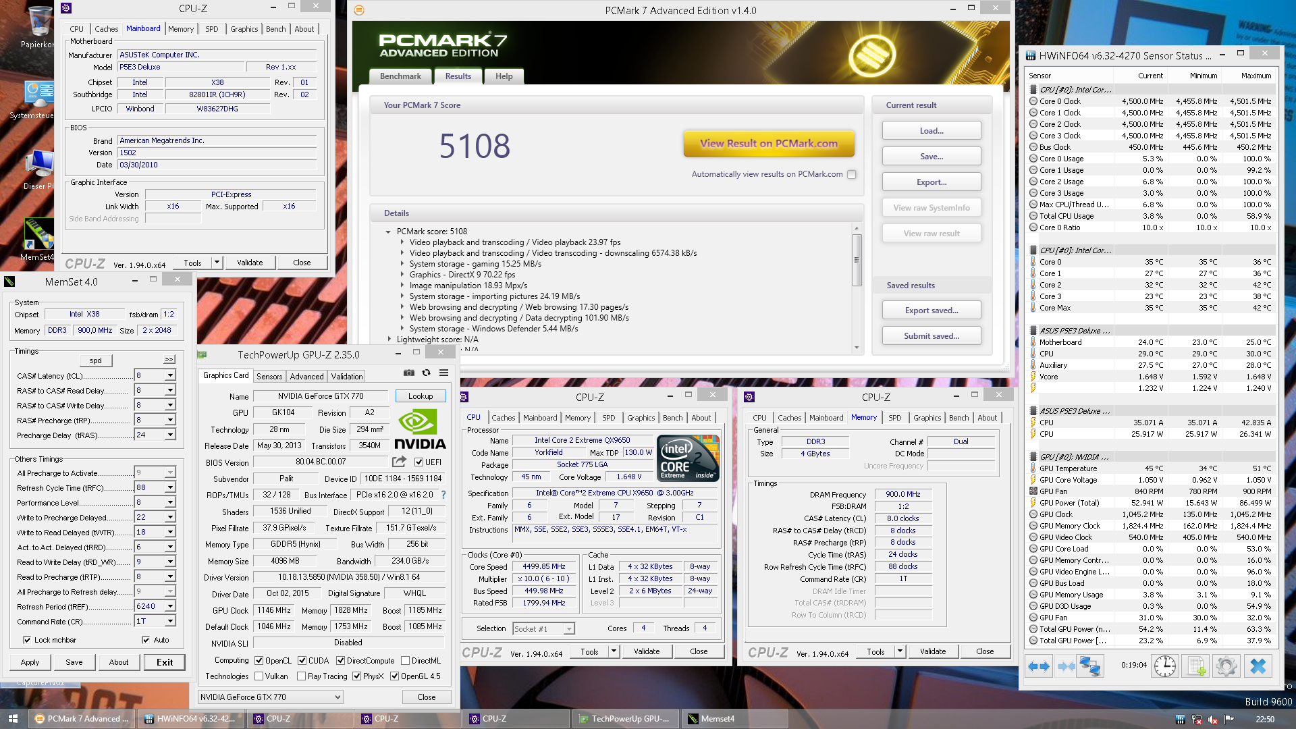
Task: Click muted volume icon in system tray
Action: tap(1213, 719)
